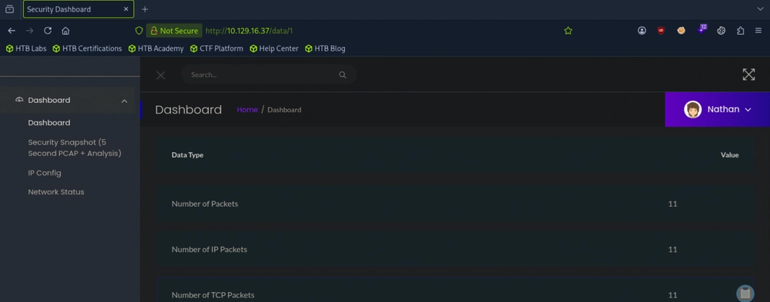Select the Number of TCP Packets label
The height and width of the screenshot is (302, 770).
point(213,295)
